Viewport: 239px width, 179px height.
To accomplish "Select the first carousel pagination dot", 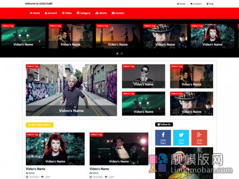I will pyautogui.click(x=118, y=54).
